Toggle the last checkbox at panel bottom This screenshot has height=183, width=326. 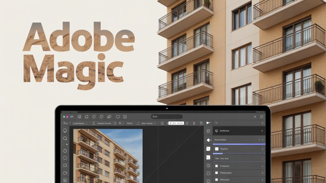coord(217,179)
